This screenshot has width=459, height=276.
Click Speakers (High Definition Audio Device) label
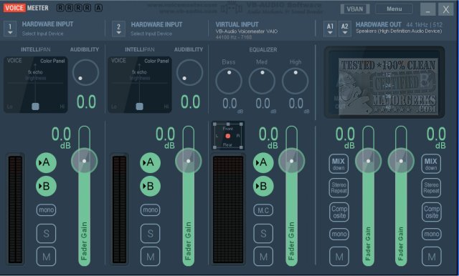[399, 31]
